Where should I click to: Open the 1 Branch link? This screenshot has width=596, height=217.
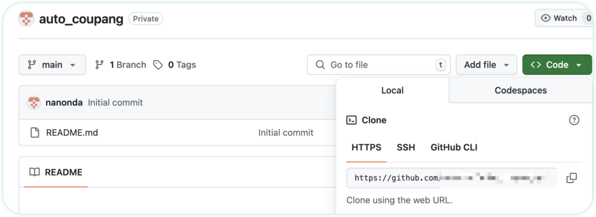click(x=121, y=65)
